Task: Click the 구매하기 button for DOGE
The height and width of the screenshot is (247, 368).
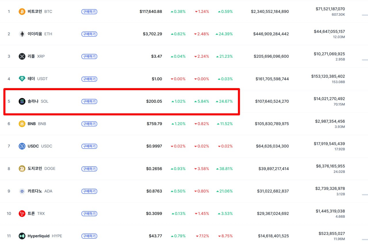Action: tap(89, 169)
